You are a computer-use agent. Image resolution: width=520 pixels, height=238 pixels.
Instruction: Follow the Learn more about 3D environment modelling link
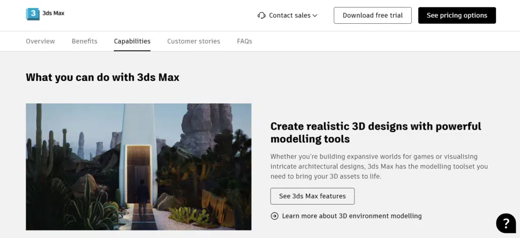point(352,216)
